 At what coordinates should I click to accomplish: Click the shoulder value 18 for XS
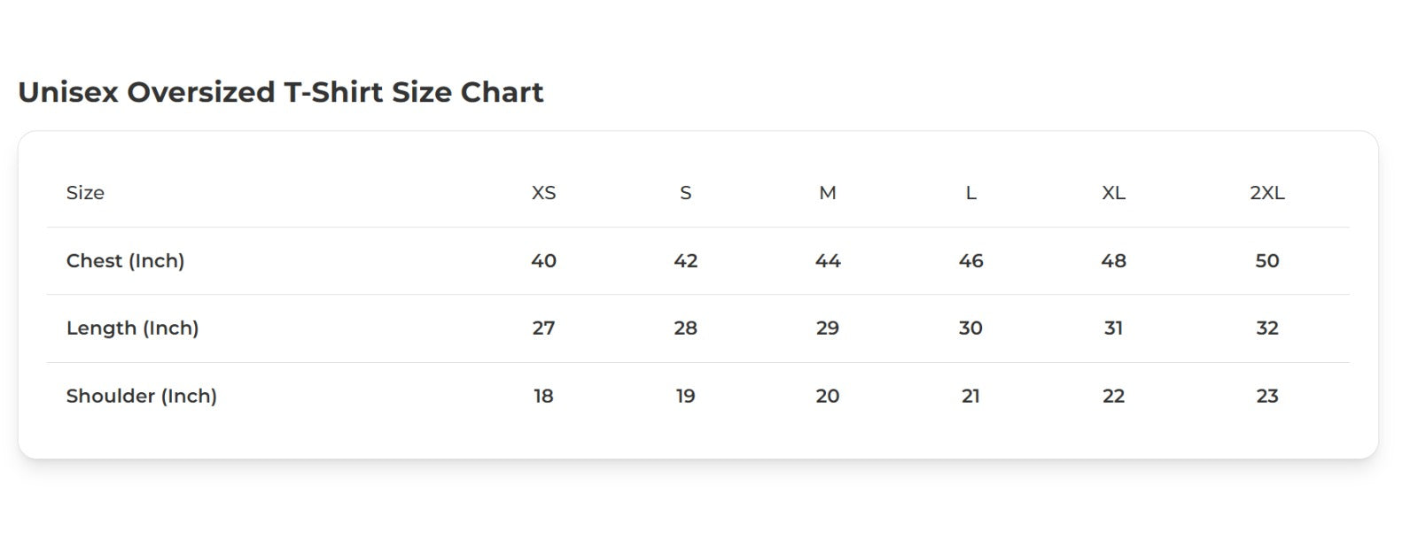click(x=543, y=396)
